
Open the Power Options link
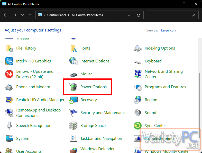94,87
